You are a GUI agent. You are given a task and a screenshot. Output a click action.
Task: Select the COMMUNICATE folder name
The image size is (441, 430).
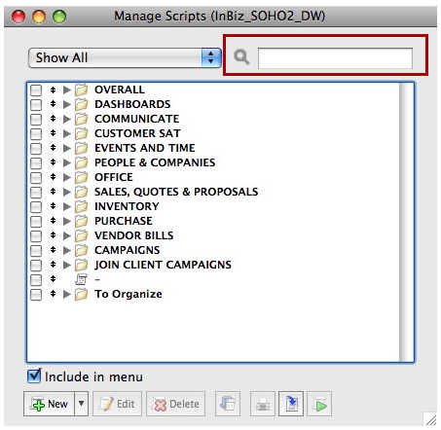coord(136,119)
